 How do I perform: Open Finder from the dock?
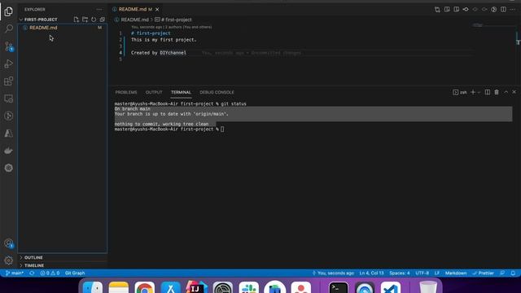coord(92,287)
